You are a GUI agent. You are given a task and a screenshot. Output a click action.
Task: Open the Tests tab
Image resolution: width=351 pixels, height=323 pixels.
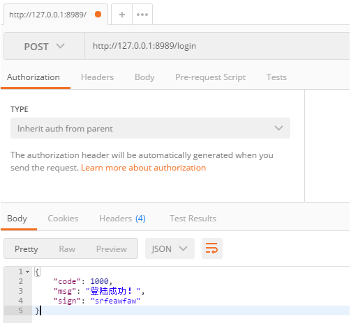pos(276,77)
